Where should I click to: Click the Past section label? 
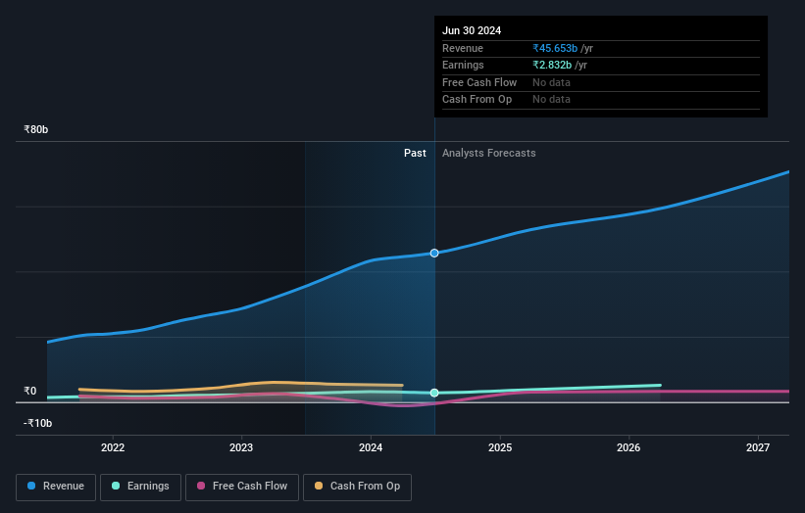click(x=415, y=154)
